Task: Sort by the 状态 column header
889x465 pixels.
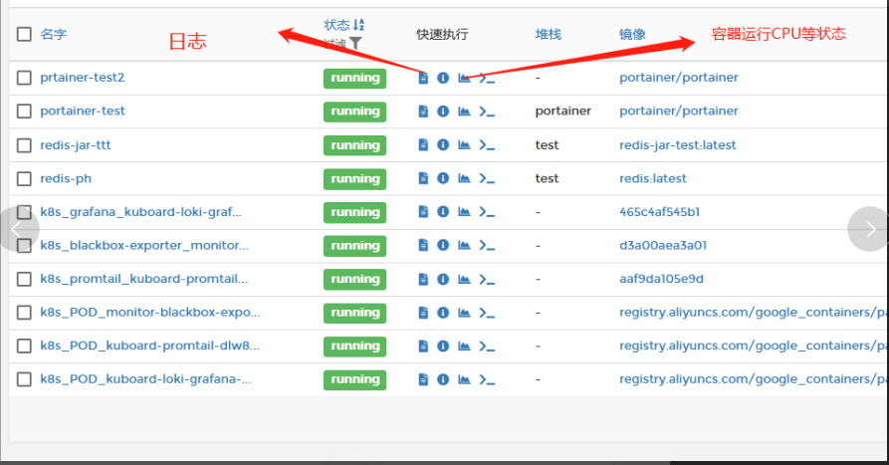Action: point(343,25)
